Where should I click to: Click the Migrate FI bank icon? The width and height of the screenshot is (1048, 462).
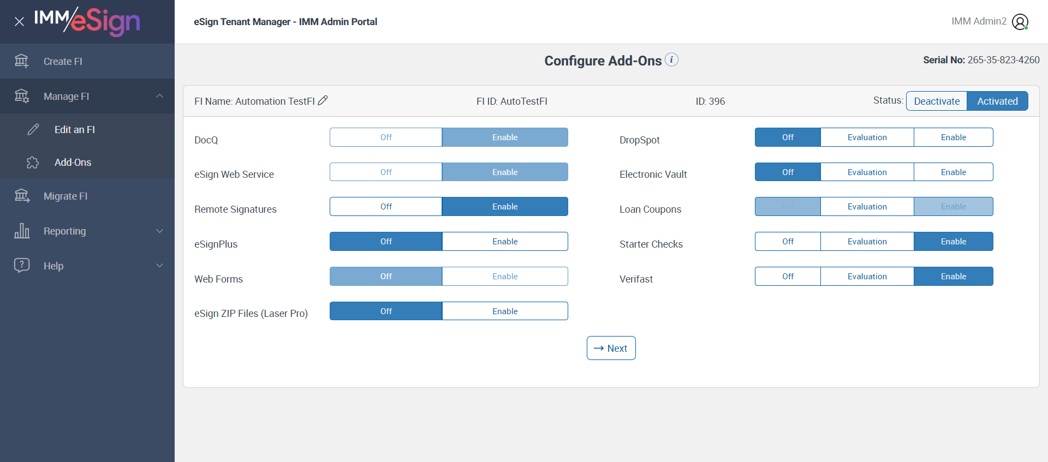[x=22, y=196]
